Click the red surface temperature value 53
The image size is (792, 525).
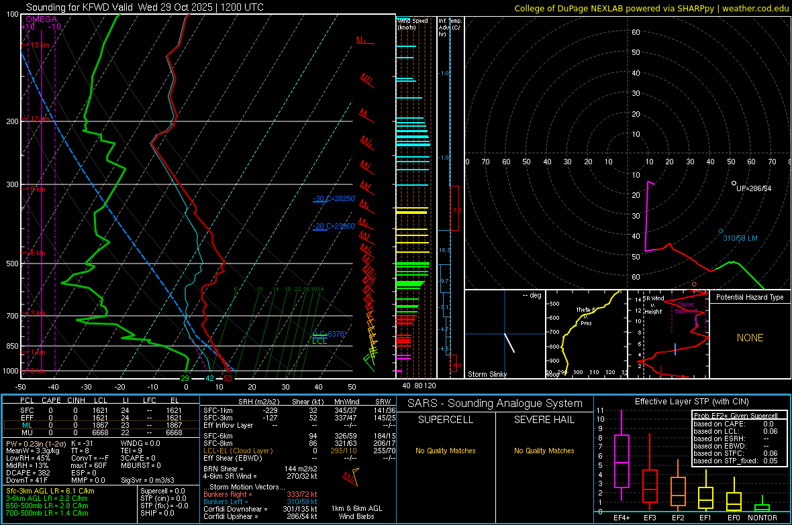point(228,378)
